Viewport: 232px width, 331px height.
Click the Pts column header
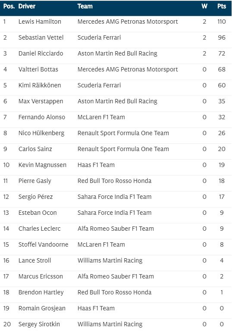[221, 6]
